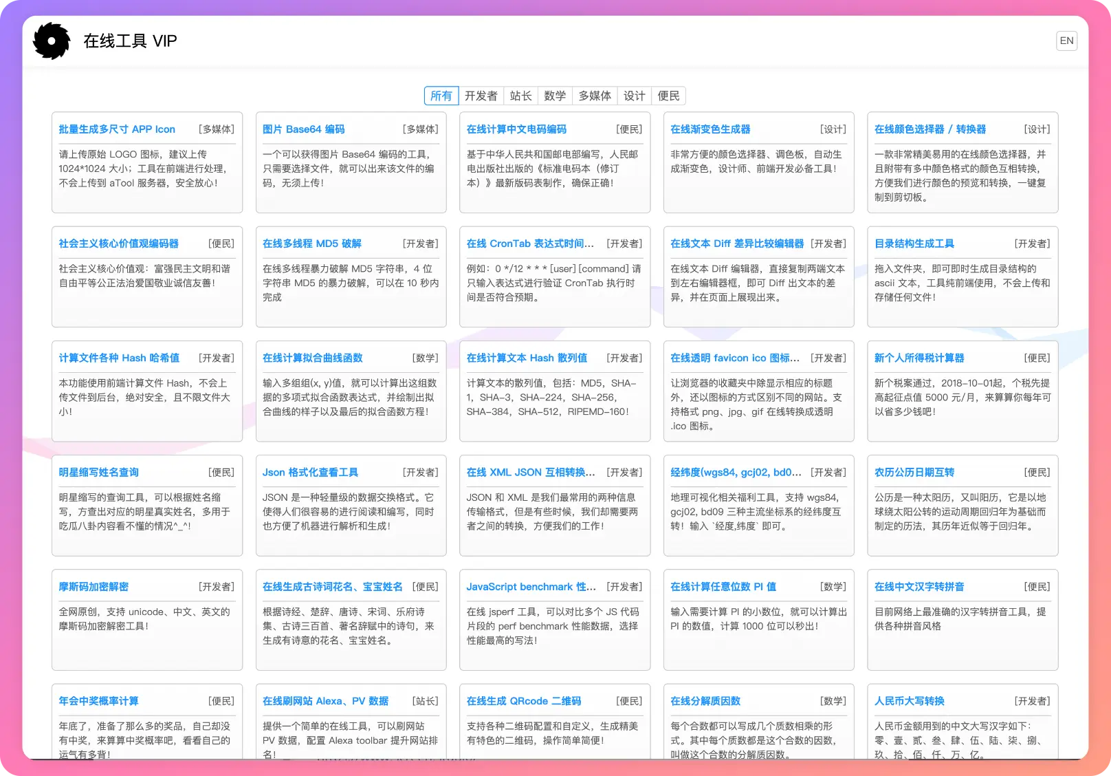Go to 摩斯码加密解密 tool
Screen dimensions: 1111x776
pos(93,587)
